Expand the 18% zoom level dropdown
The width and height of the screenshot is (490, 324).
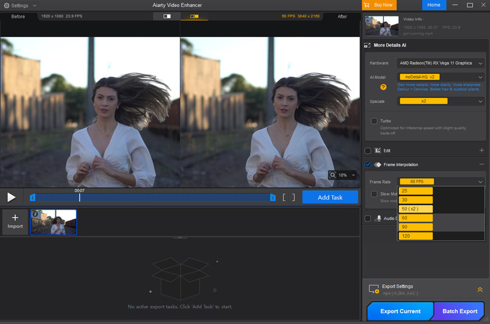pyautogui.click(x=353, y=175)
